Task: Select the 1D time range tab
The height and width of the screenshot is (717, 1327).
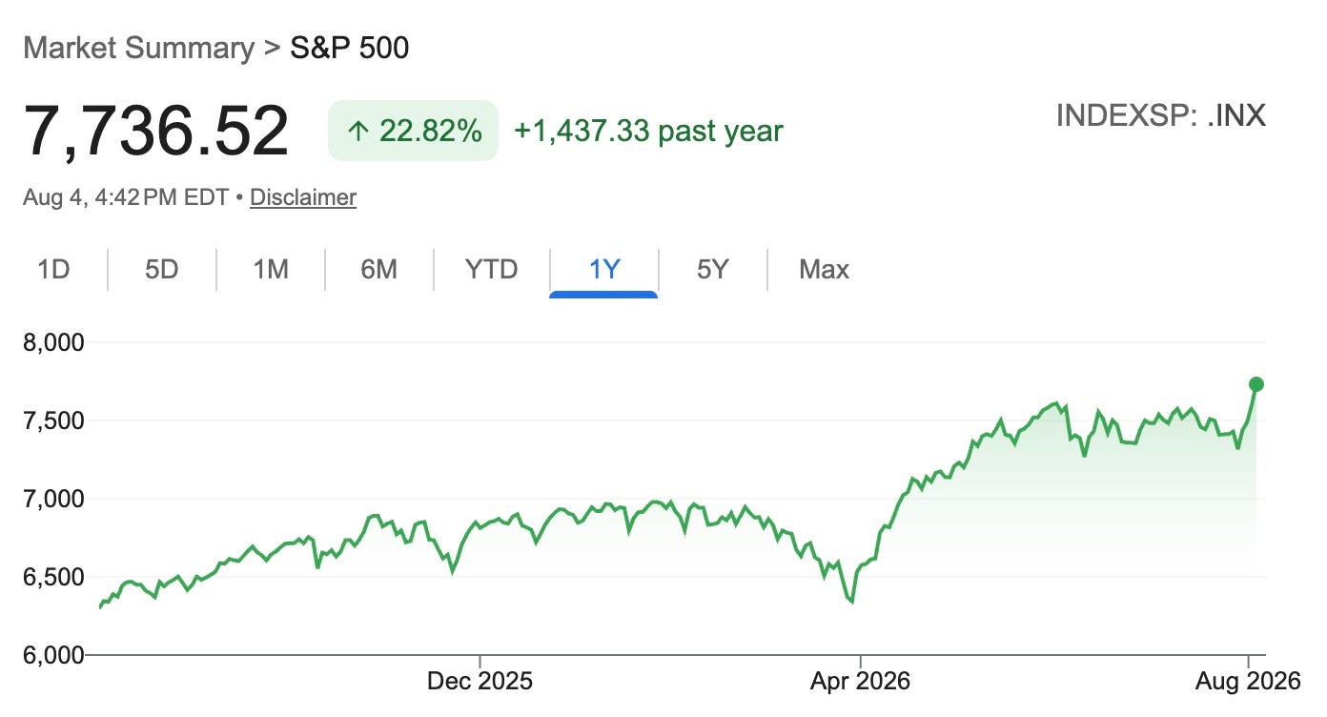Action: (x=54, y=269)
